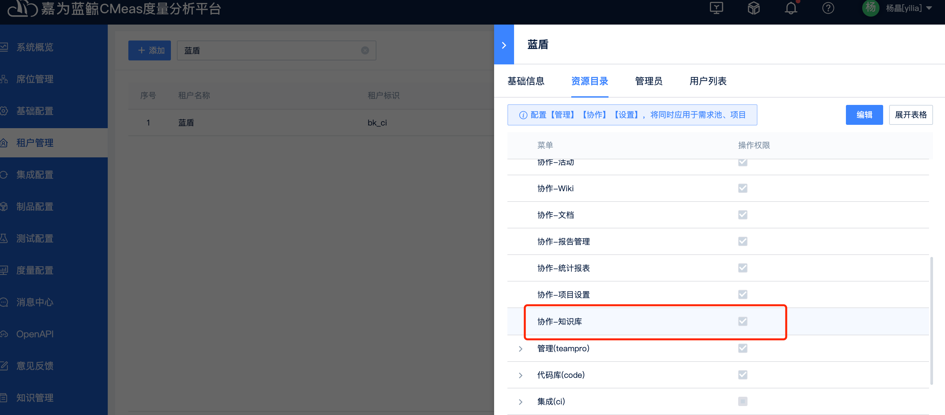Switch to the 基础信息 tab

526,81
